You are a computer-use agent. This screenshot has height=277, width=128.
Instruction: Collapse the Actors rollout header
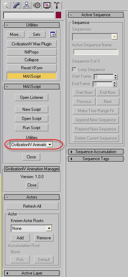(x=32, y=197)
